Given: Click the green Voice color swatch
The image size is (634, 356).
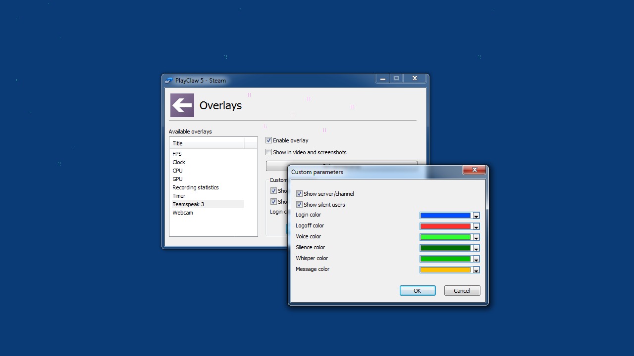Looking at the screenshot, I should tap(445, 237).
